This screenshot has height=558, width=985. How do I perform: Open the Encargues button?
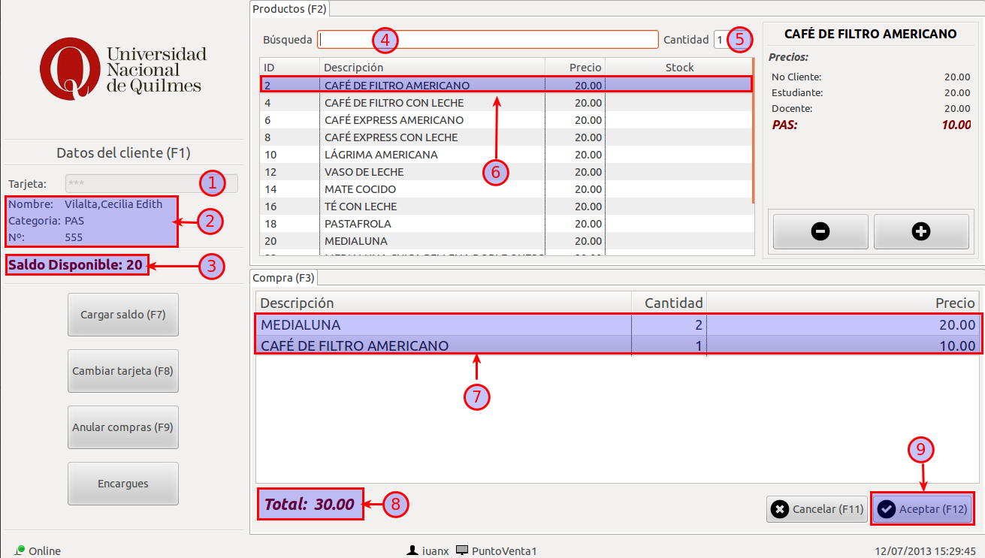(x=123, y=484)
